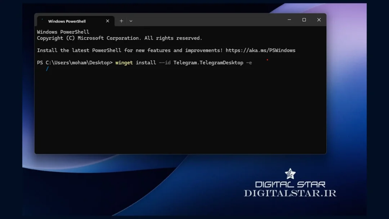389x219 pixels.
Task: Click the -e flag ending the command
Action: [x=249, y=63]
